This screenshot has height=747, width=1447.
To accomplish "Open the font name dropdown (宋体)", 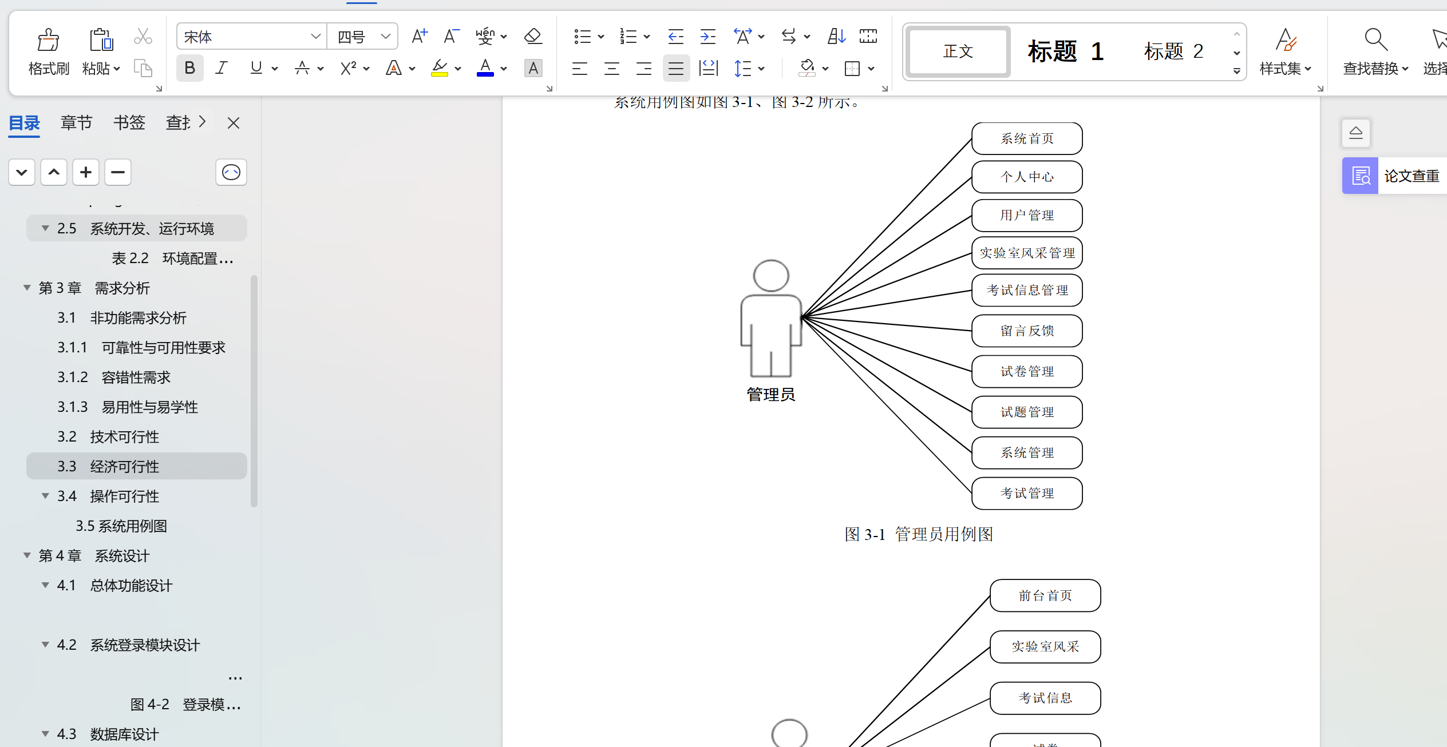I will [315, 37].
